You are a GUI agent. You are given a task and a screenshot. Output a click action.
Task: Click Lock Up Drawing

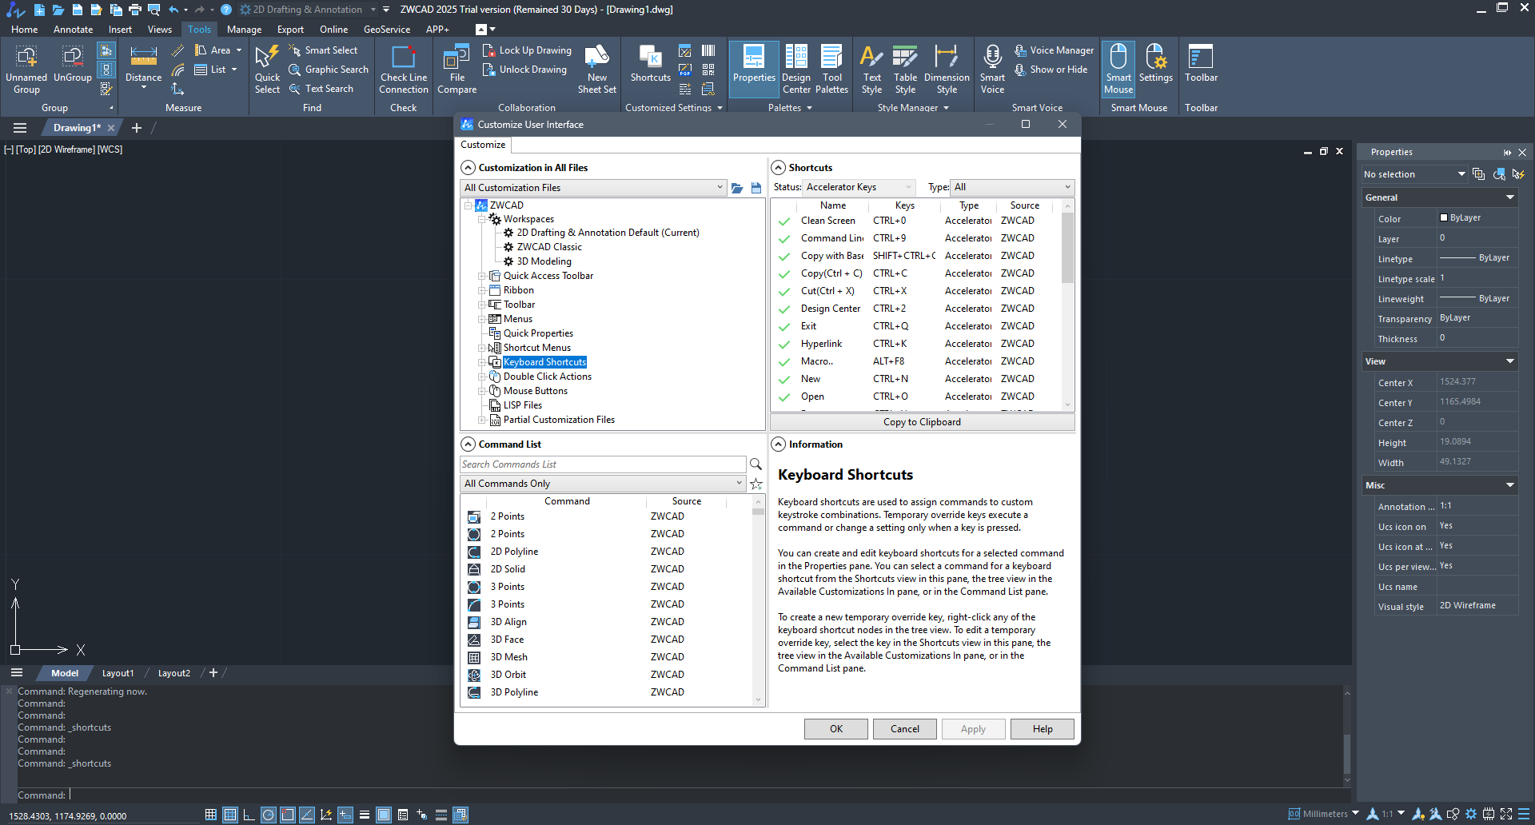pos(528,50)
